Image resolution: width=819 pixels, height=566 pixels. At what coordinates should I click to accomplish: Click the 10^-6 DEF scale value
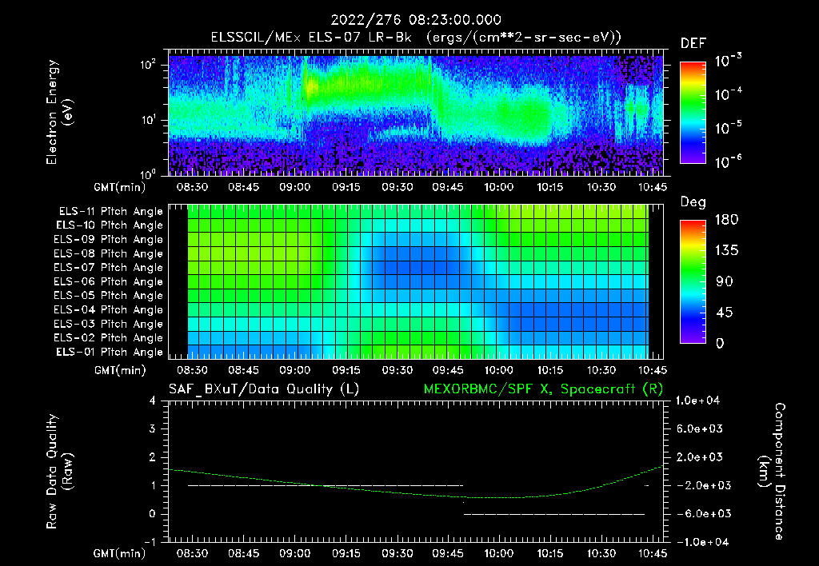tap(728, 161)
